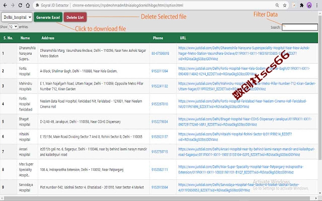Open the Hitaishi Hospital justdial URL
322x201 pixels.
[235, 137]
